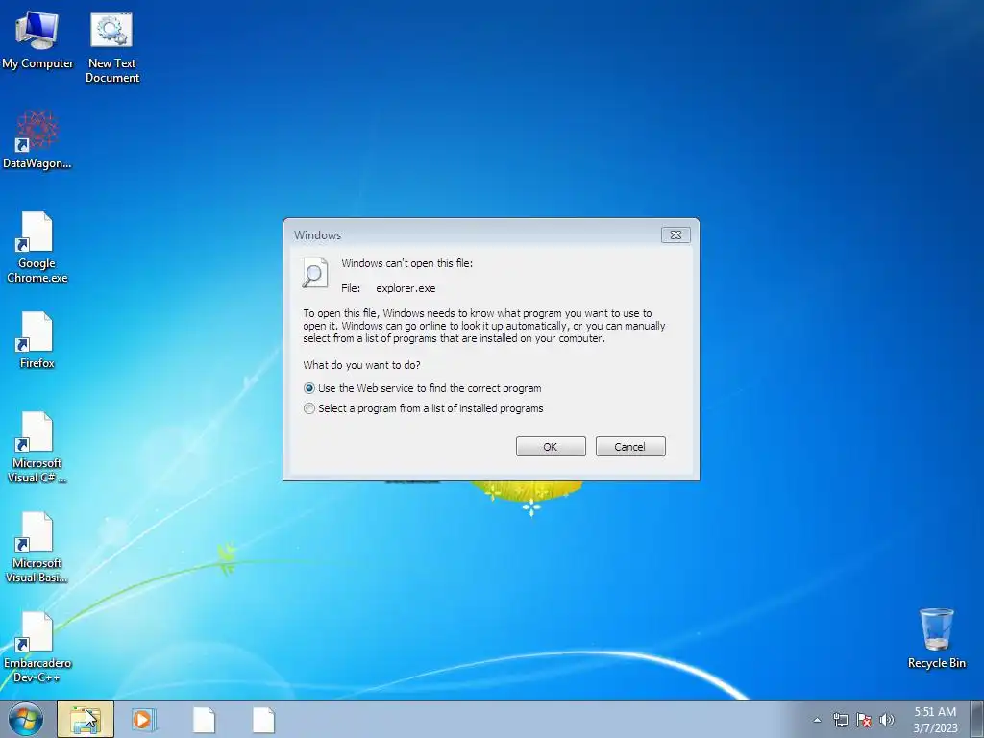
Task: Select the Firefox desktop shortcut
Action: pyautogui.click(x=37, y=340)
